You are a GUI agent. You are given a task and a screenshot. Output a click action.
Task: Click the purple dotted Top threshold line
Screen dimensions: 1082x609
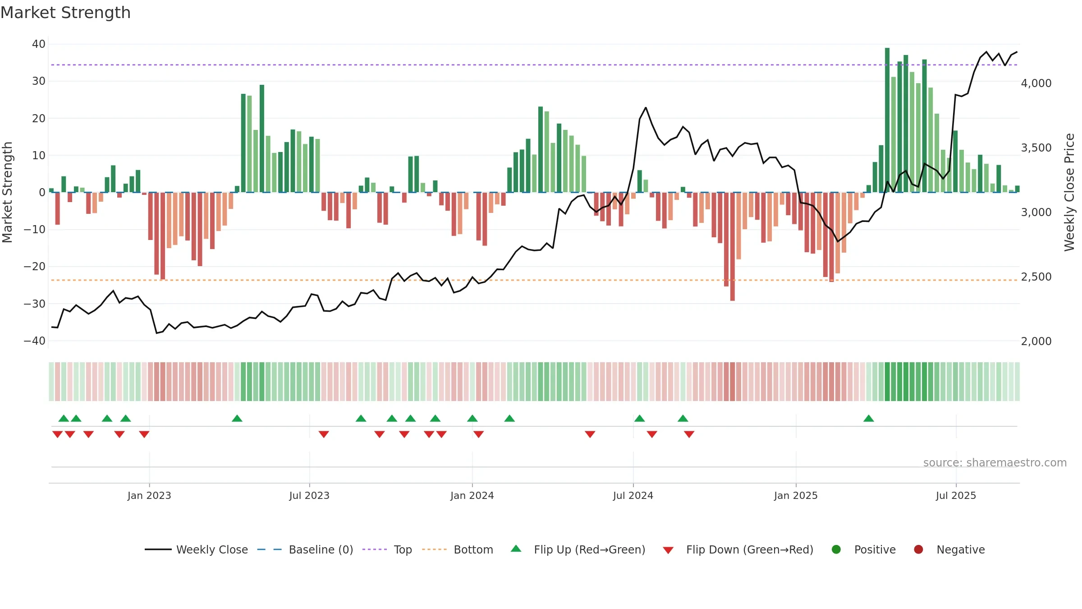coord(534,65)
